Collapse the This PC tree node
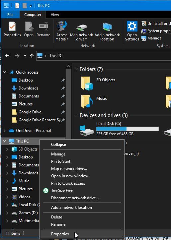The height and width of the screenshot is (240, 171). [5, 141]
